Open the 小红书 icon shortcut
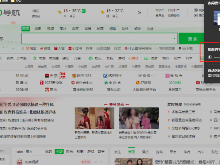Image resolution: width=220 pixels, height=165 pixels. [70, 48]
